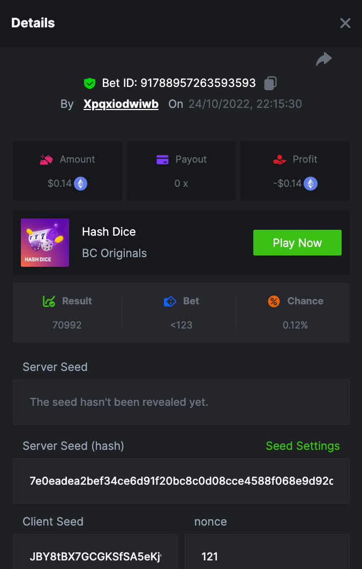Click the Hash Dice game thumbnail
Screen dimensions: 362x569
coord(45,243)
